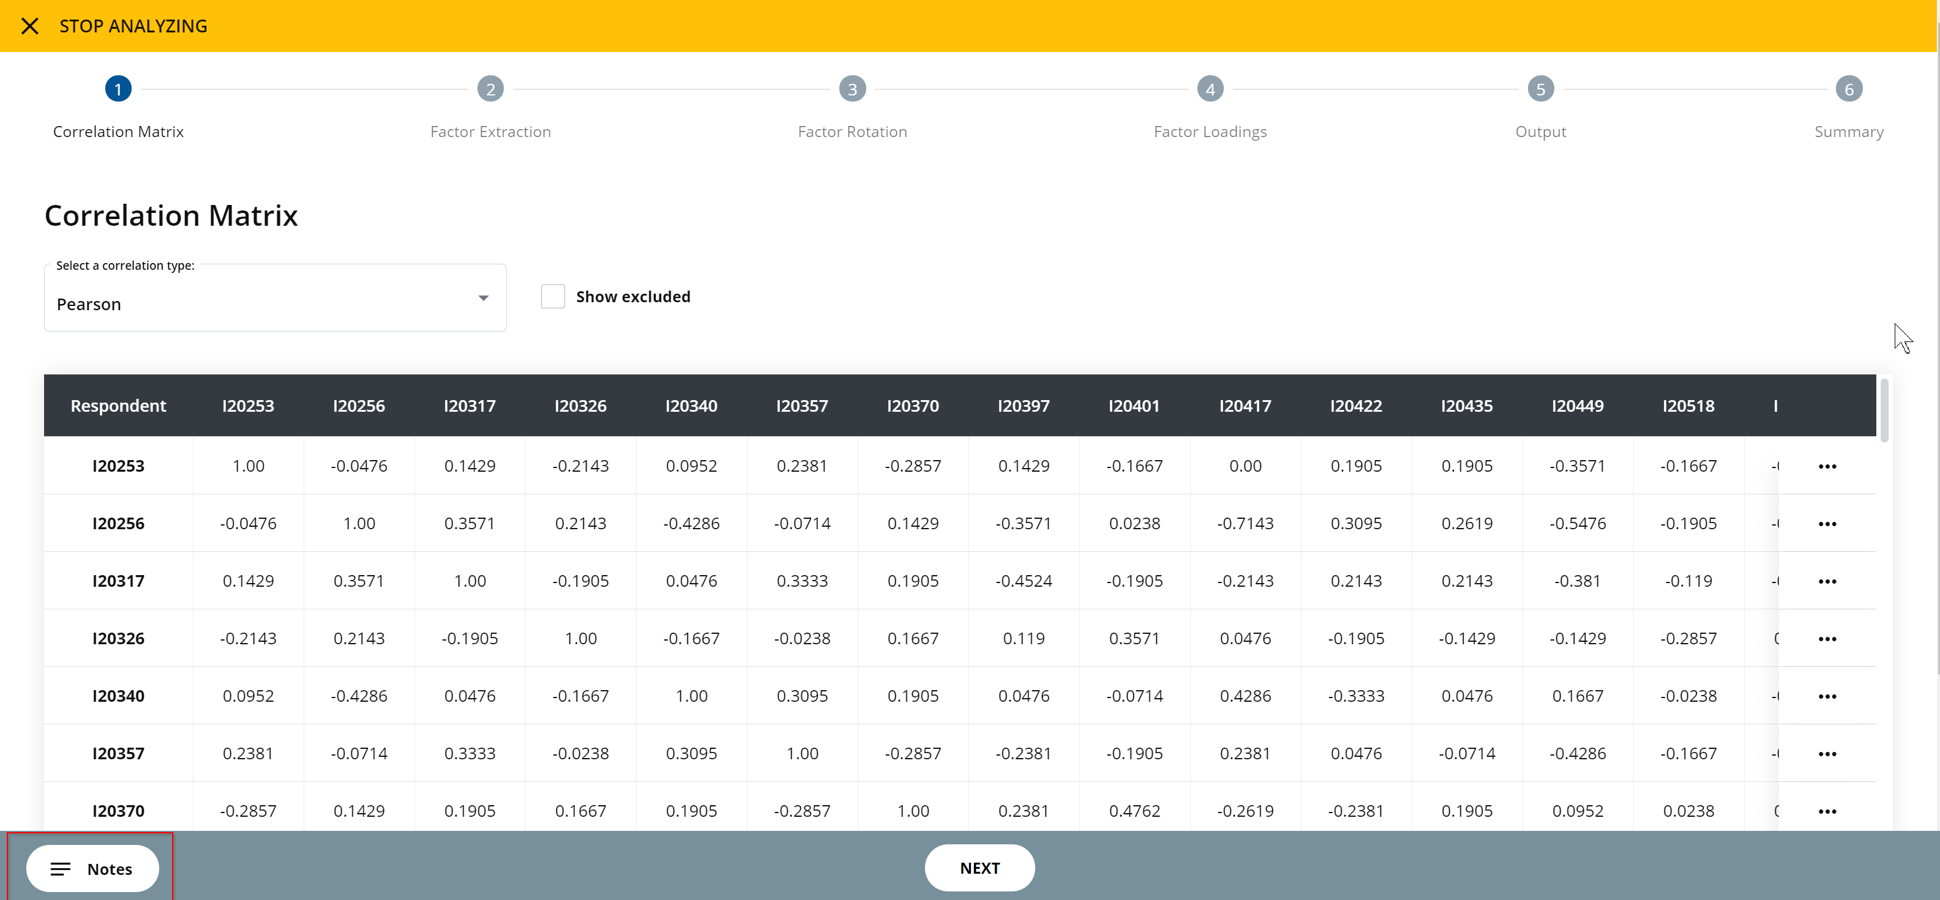The width and height of the screenshot is (1940, 900).
Task: Click the table's vertical scrollbar thumb
Action: click(x=1884, y=410)
